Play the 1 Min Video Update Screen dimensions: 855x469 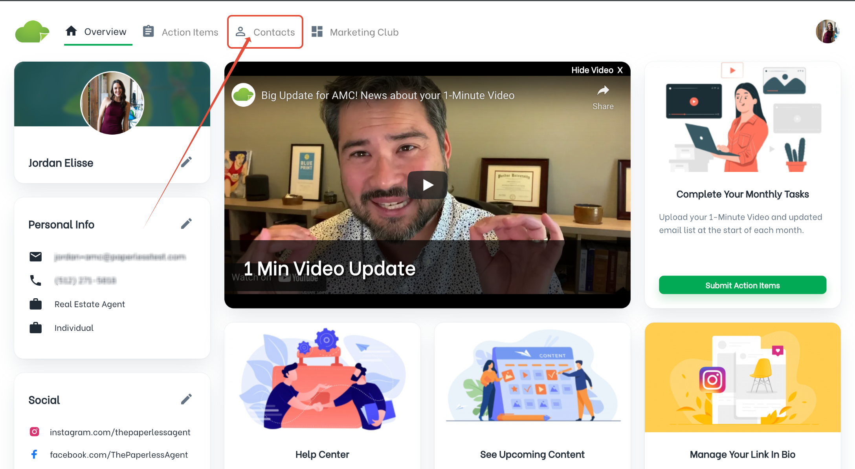coord(427,185)
